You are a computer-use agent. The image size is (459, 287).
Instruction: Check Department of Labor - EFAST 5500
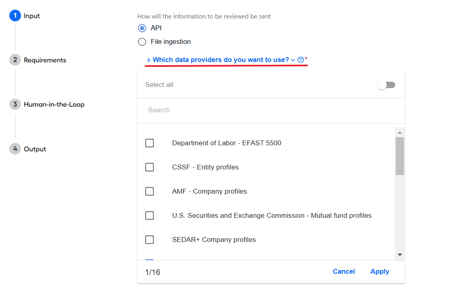point(150,143)
